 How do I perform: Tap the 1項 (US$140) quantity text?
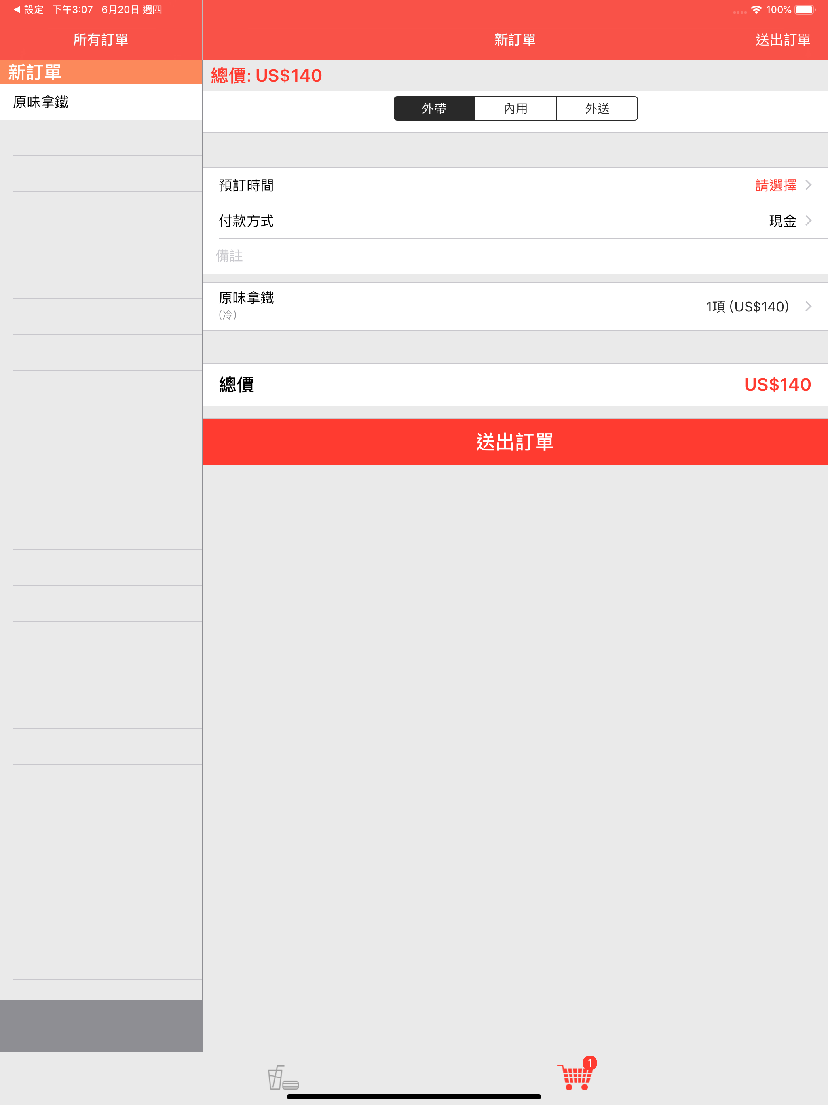(747, 306)
